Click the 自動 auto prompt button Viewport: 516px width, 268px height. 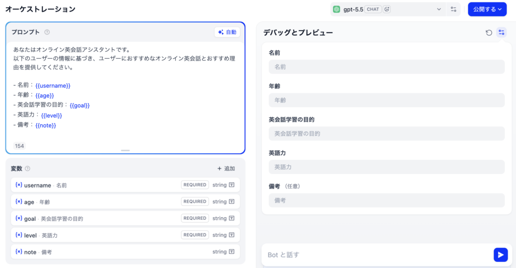[x=227, y=32]
